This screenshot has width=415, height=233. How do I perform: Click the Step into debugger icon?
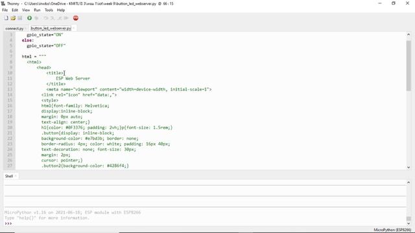pos(53,18)
